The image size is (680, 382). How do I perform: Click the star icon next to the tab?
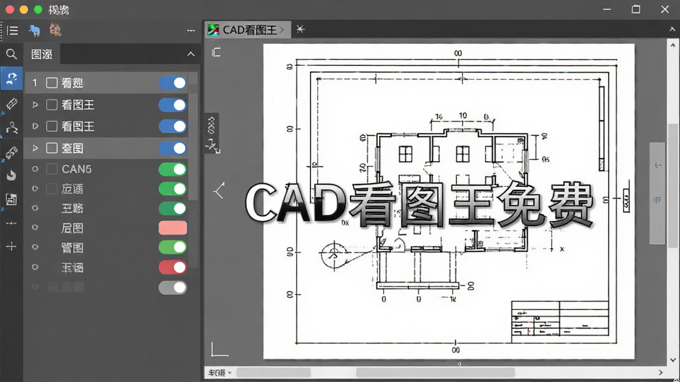(x=300, y=29)
